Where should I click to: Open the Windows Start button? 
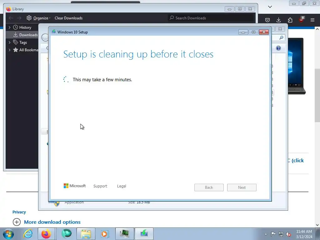8,234
